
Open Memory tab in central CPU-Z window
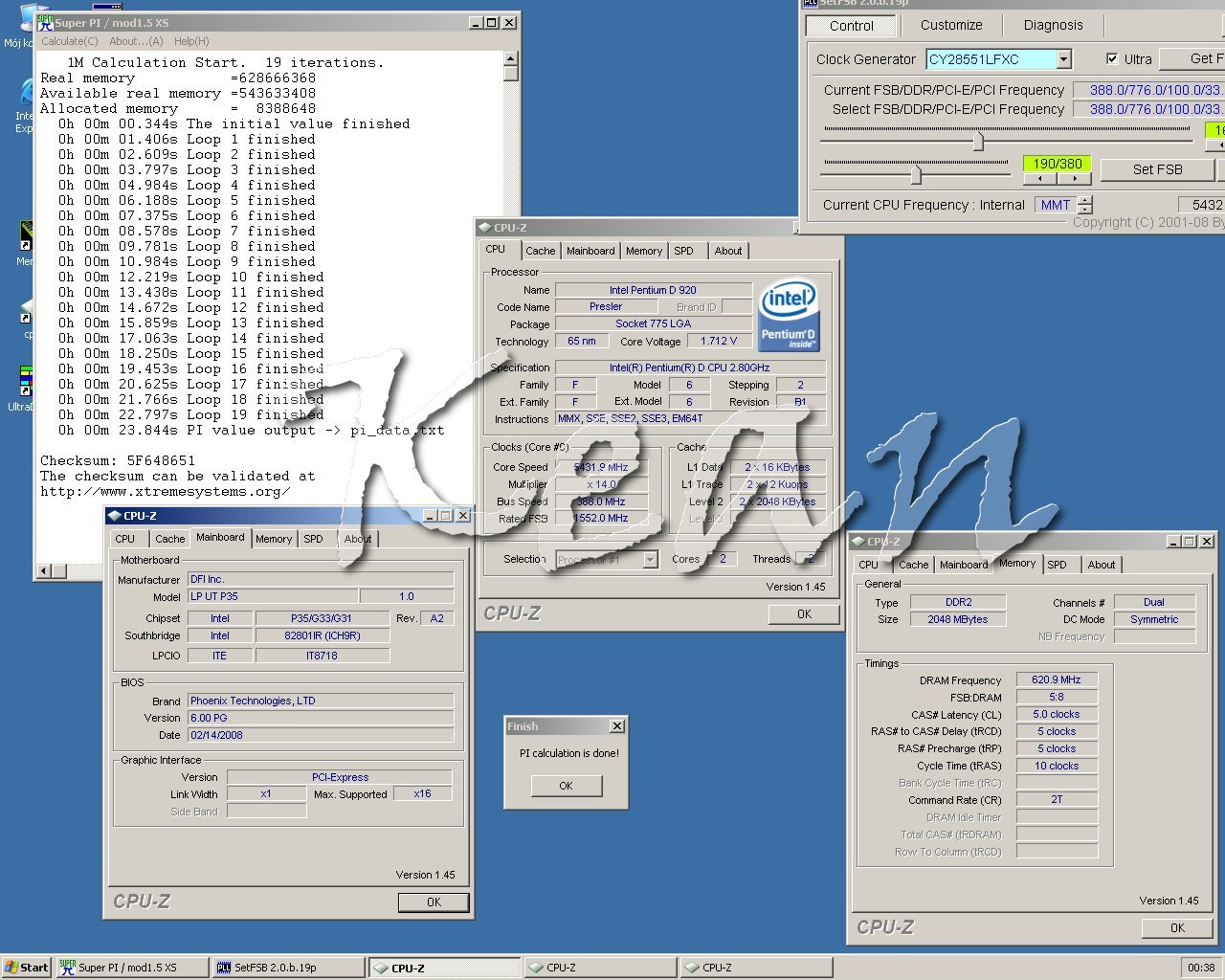point(643,251)
